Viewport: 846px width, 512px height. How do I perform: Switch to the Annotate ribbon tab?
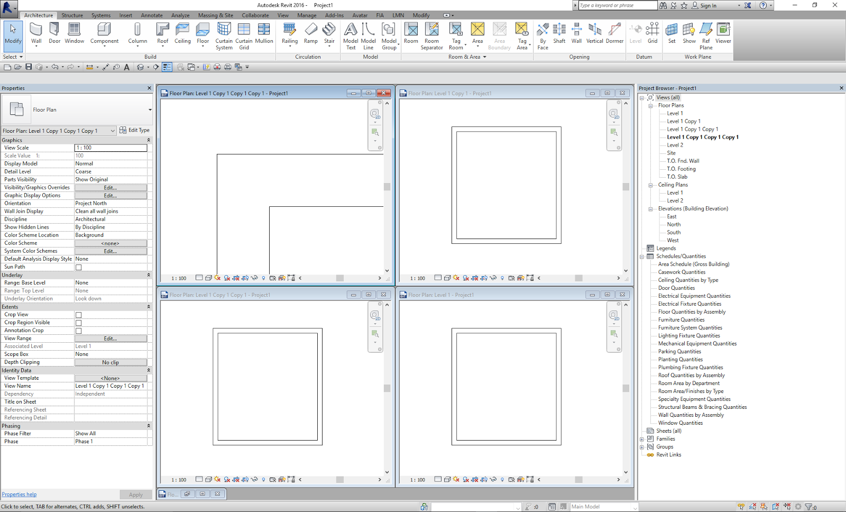152,15
